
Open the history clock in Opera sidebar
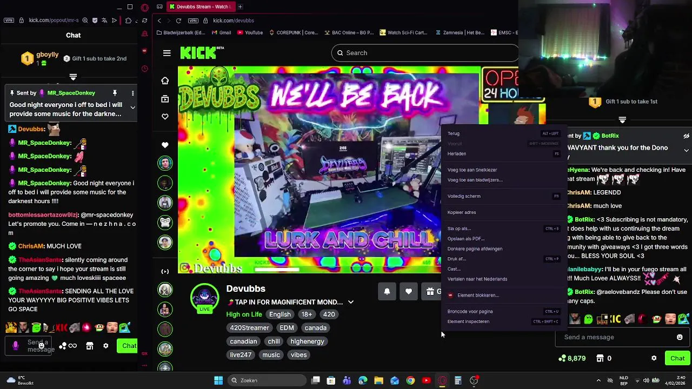pyautogui.click(x=144, y=69)
